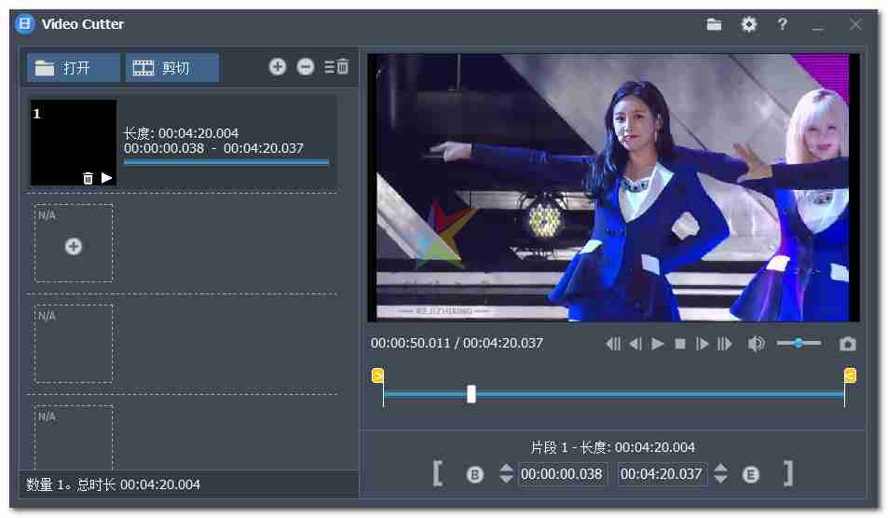Delete segment 1 with trash icon on thumbnail
This screenshot has width=888, height=518.
(x=88, y=178)
